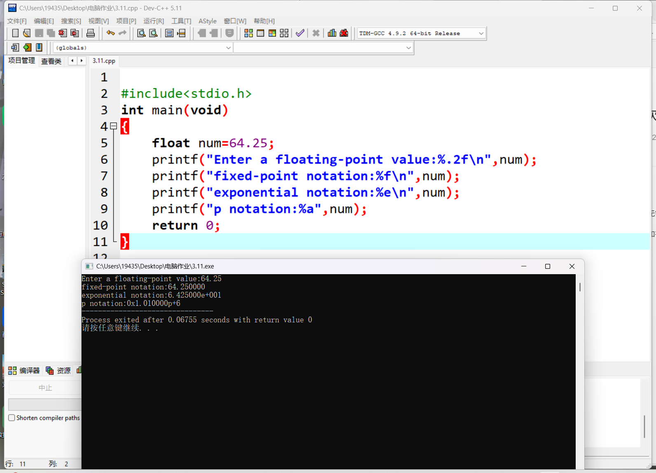Image resolution: width=656 pixels, height=473 pixels.
Task: Click the Compile & Run icon
Action: 272,33
